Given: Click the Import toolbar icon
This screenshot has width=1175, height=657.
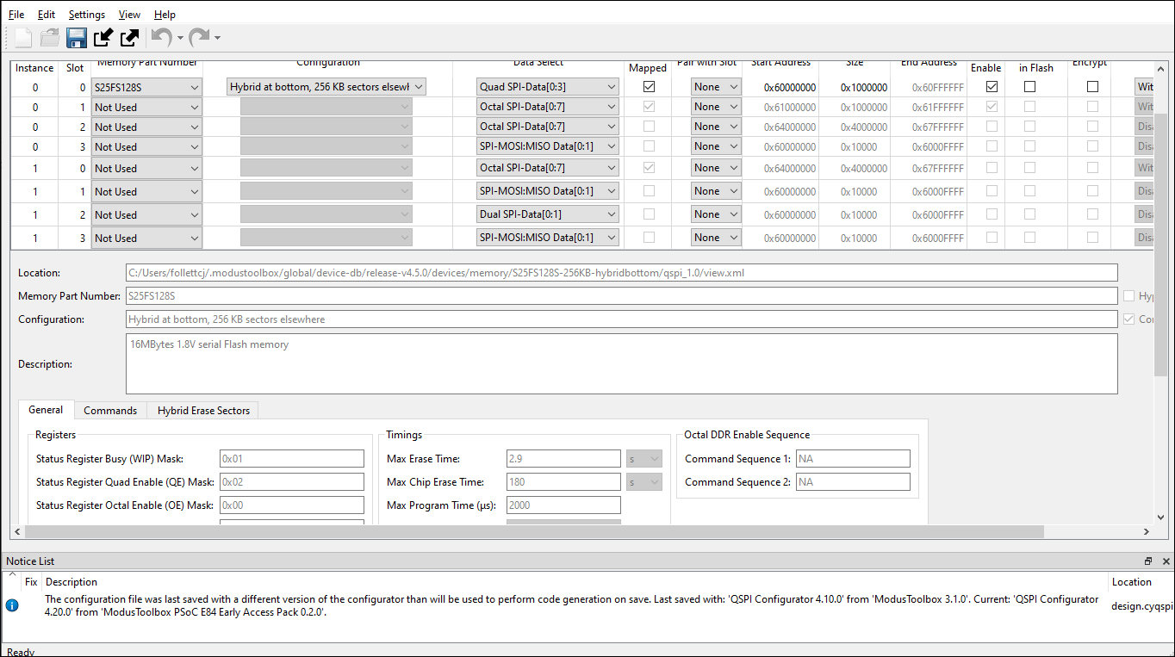Looking at the screenshot, I should [103, 37].
